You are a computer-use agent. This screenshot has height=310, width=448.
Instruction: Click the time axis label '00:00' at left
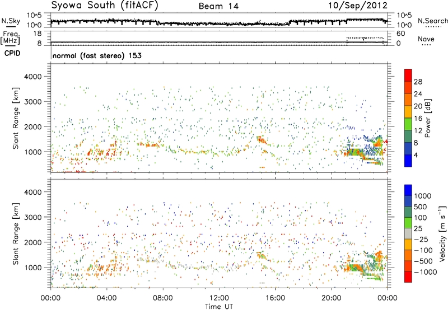pyautogui.click(x=51, y=298)
